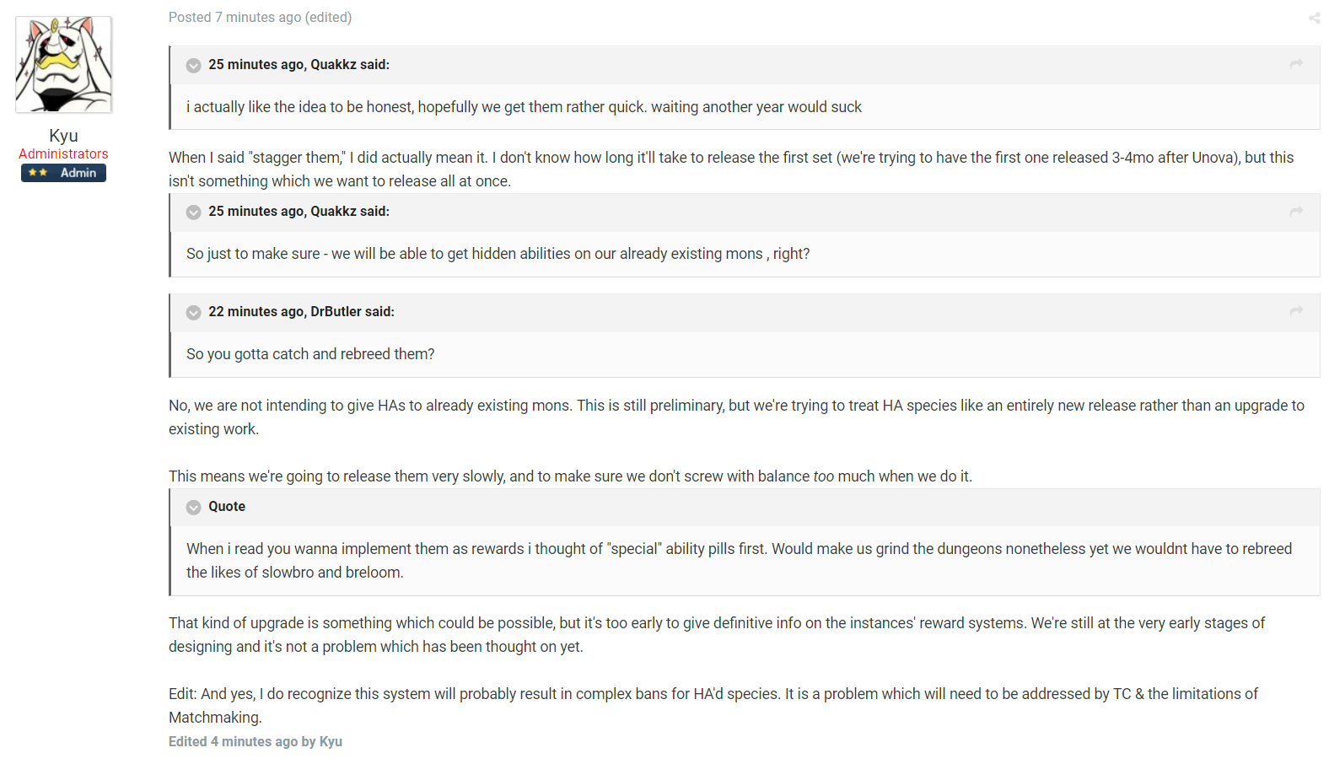Go to Quakkz's original post about waiting another year

(1296, 64)
